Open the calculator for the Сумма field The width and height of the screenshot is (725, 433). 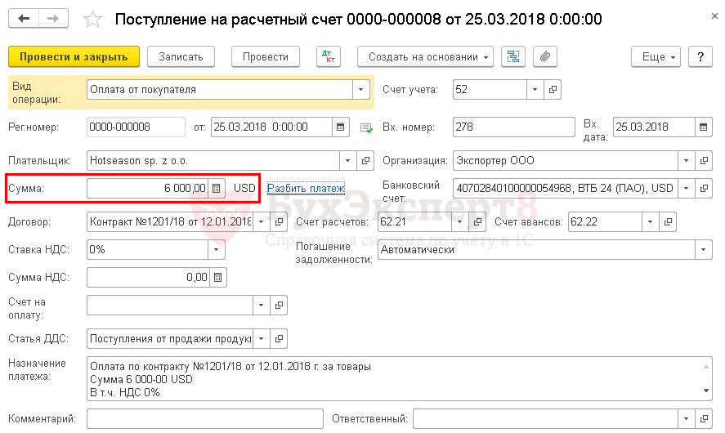click(216, 188)
